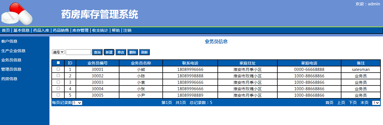This screenshot has width=383, height=125.
Task: Click home phone 0000-66668888
Action: 309,69
